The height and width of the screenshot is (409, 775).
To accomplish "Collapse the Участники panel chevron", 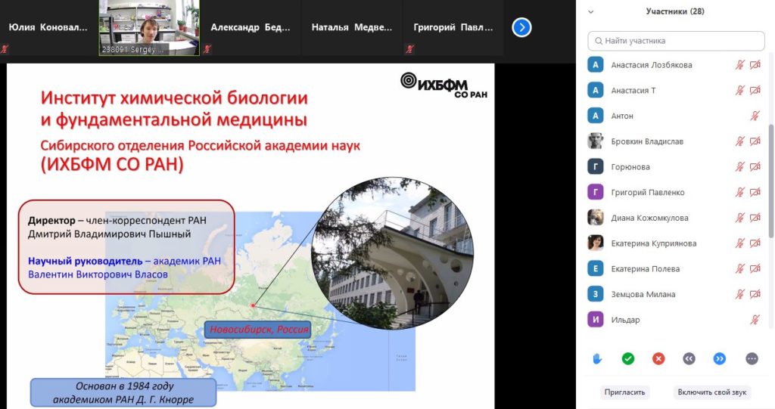I will coord(590,12).
